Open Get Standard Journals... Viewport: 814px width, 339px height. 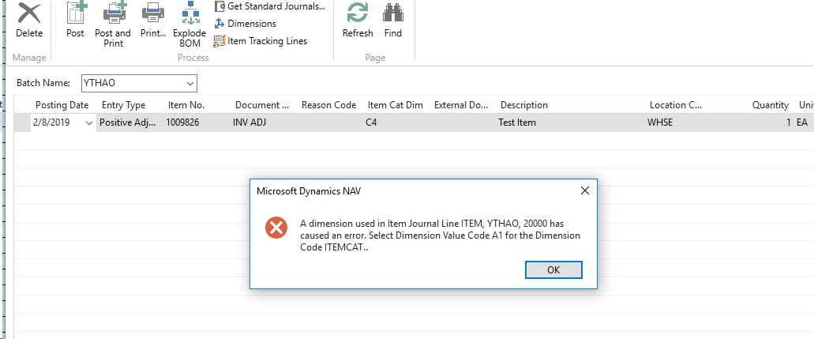[x=269, y=6]
